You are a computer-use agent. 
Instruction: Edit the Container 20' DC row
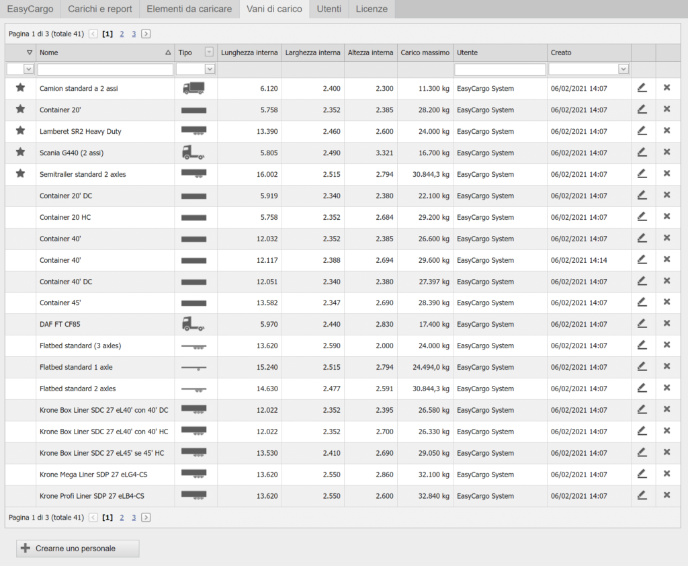642,195
